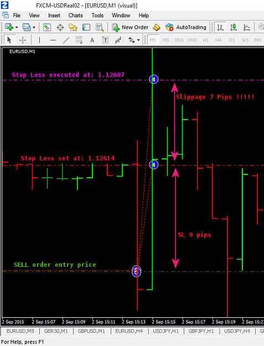Switch to the USDJPY,H1 chart tab
The image size is (264, 346).
coord(165,331)
